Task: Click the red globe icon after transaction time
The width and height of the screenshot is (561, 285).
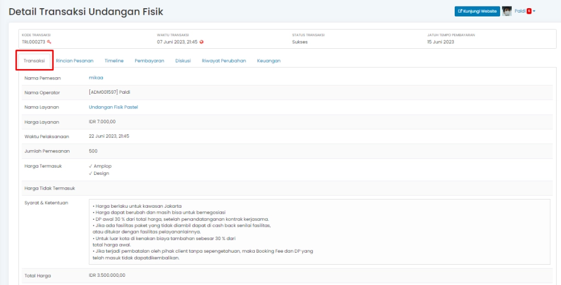Action: (x=202, y=42)
